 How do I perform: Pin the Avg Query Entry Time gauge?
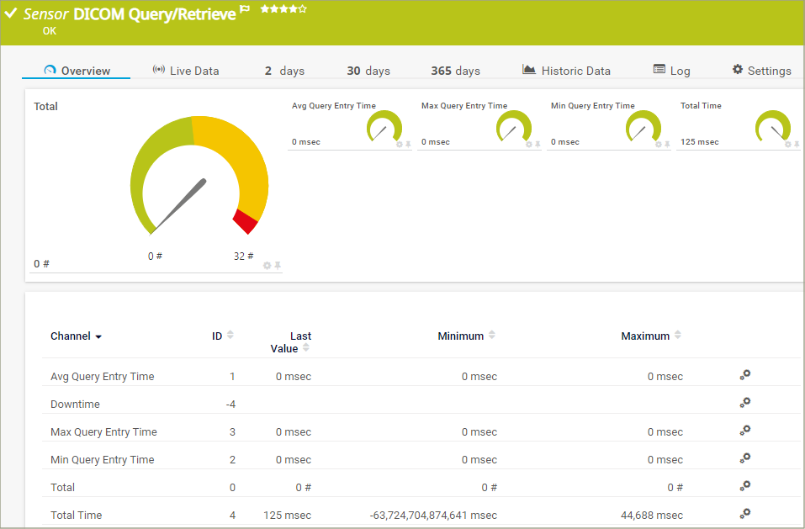point(409,144)
